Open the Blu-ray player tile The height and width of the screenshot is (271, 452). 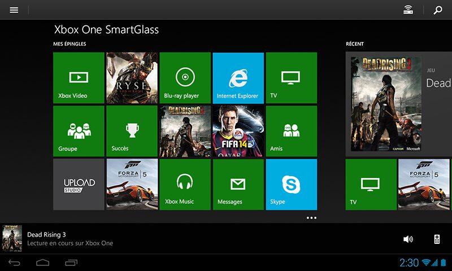(185, 78)
